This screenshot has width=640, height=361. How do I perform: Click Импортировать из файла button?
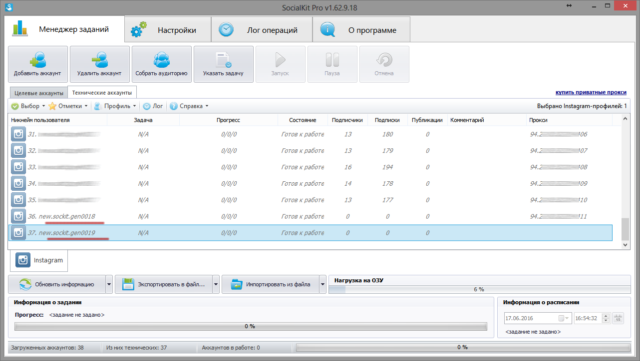270,284
